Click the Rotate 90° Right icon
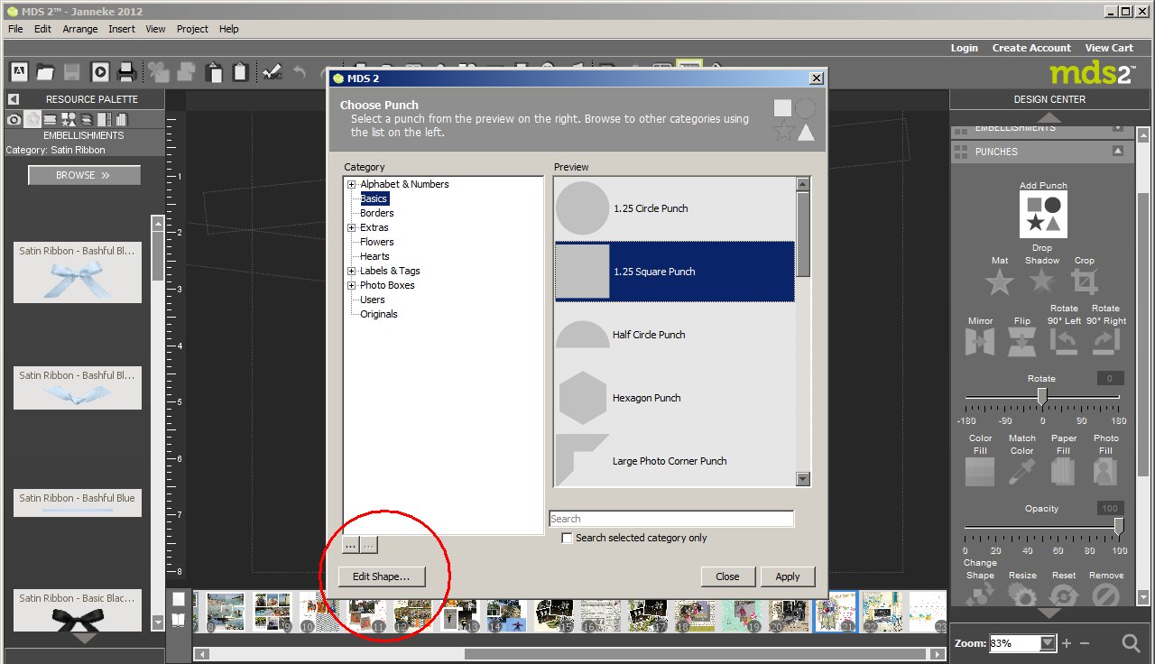1155x664 pixels. [x=1105, y=342]
